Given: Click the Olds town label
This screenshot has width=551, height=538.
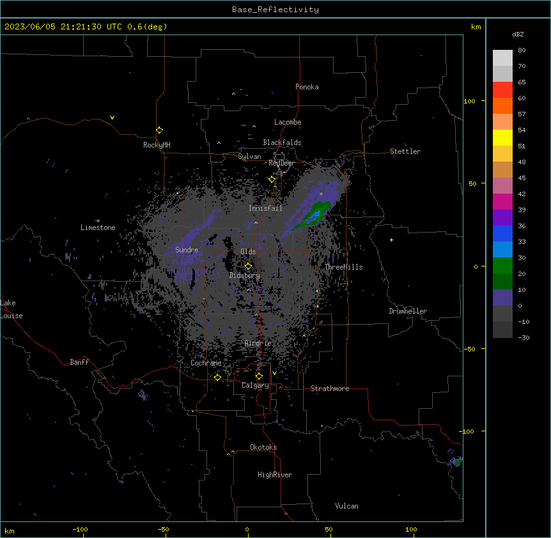Looking at the screenshot, I should (248, 252).
